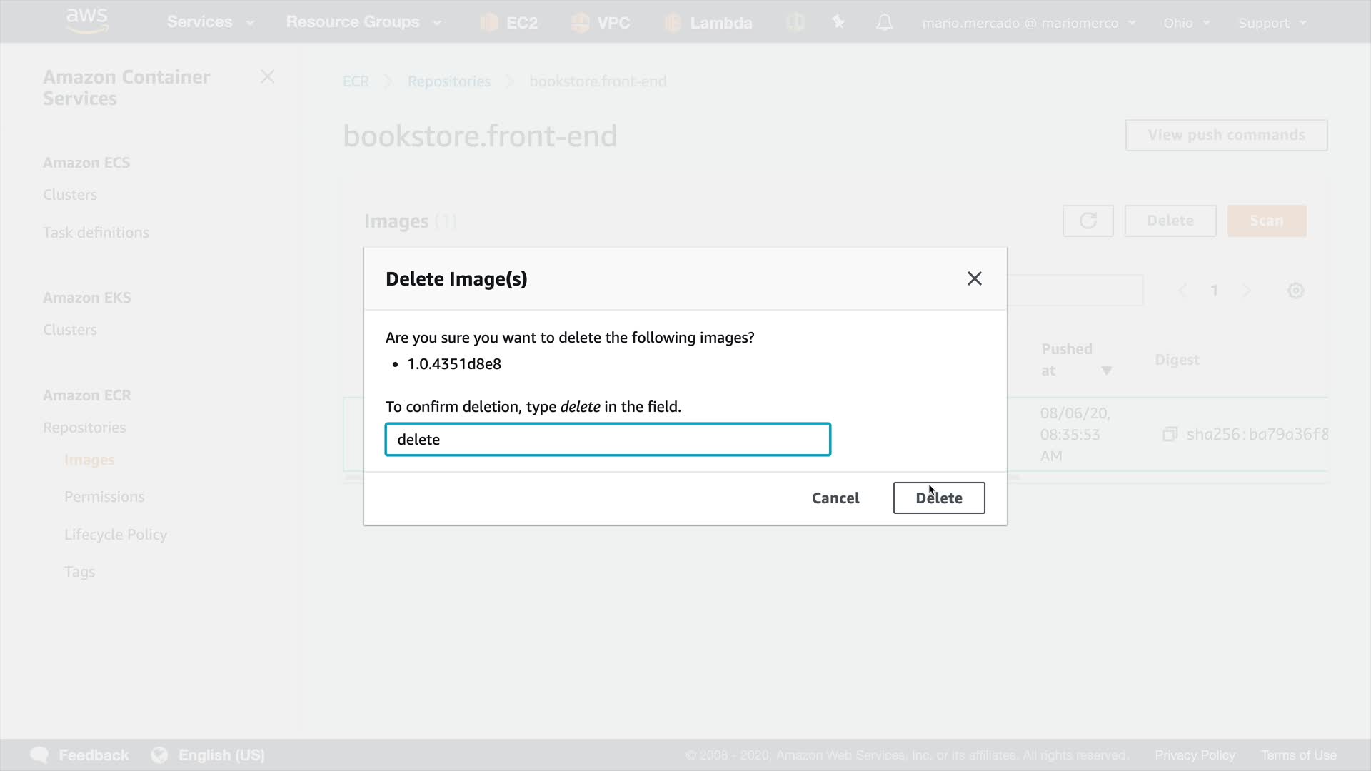Open Lifecycle Policy in the sidebar
This screenshot has width=1371, height=771.
coord(116,534)
